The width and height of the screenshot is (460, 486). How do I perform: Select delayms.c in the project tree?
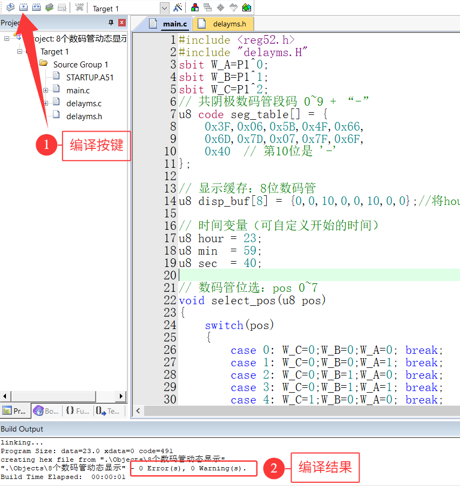[x=84, y=104]
